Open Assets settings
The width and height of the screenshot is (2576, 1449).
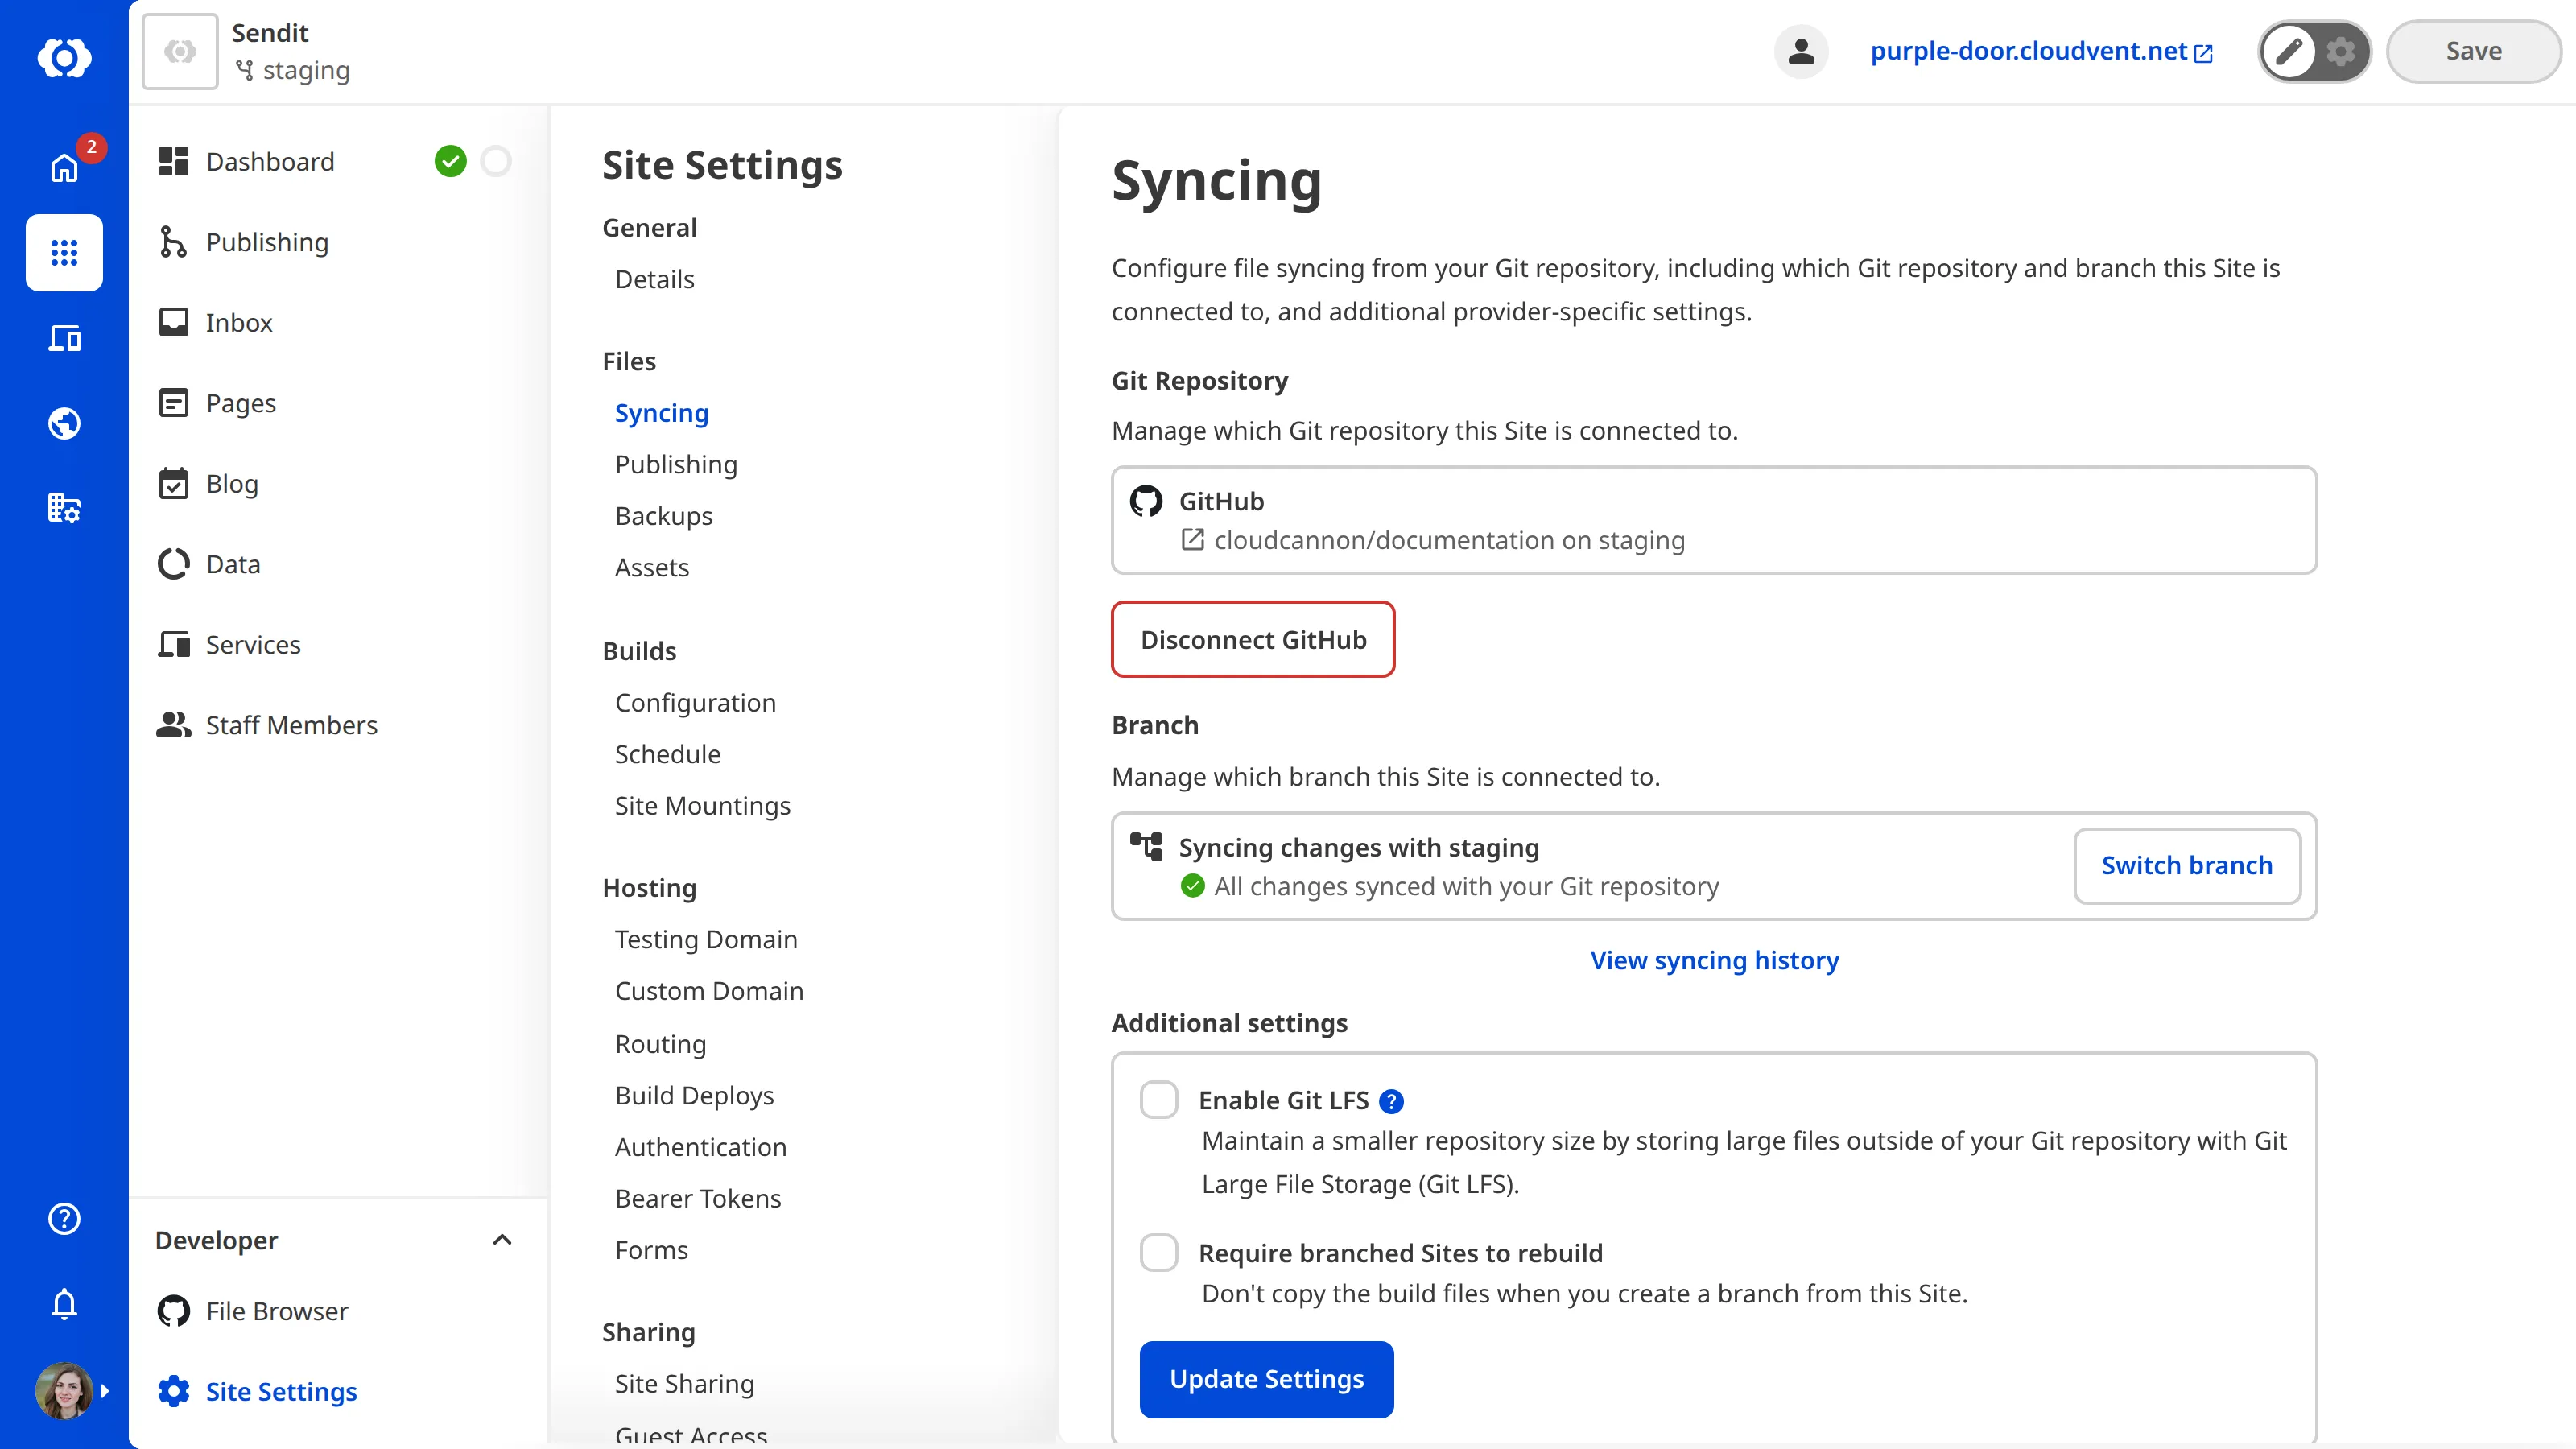click(x=652, y=567)
